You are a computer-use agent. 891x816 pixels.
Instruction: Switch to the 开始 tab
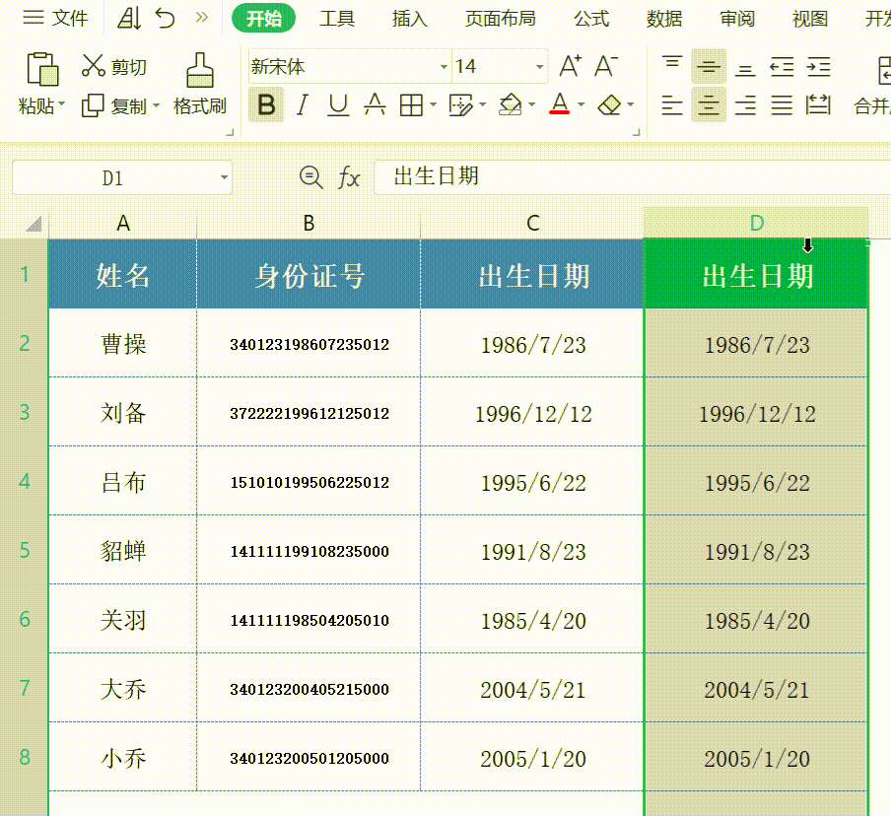coord(264,18)
